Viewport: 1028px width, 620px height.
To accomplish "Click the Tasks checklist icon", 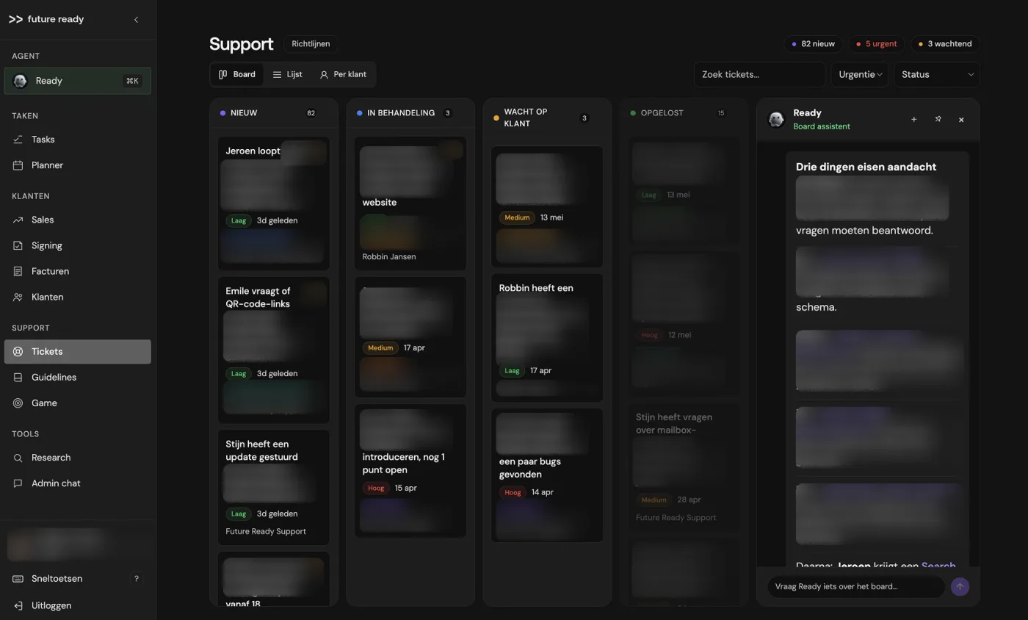I will [18, 140].
